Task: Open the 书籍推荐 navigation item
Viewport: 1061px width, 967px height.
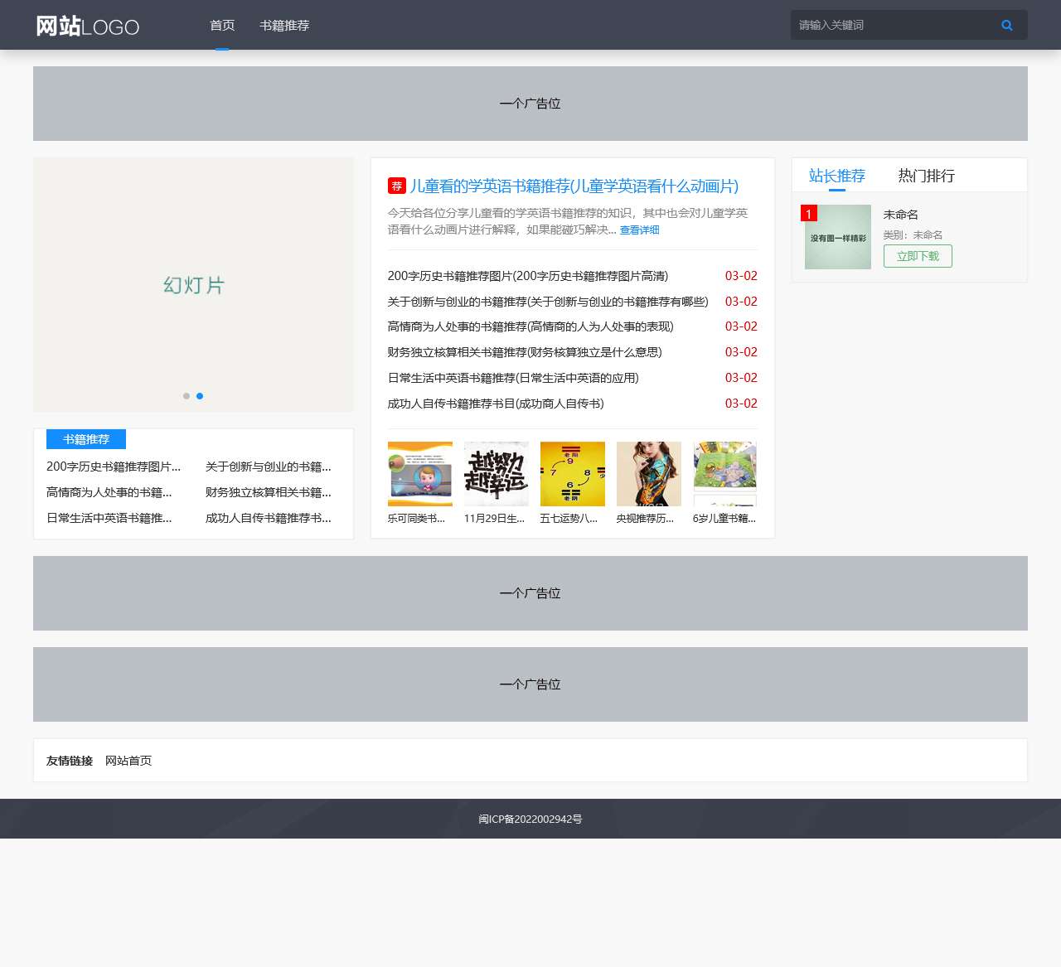Action: click(x=284, y=26)
